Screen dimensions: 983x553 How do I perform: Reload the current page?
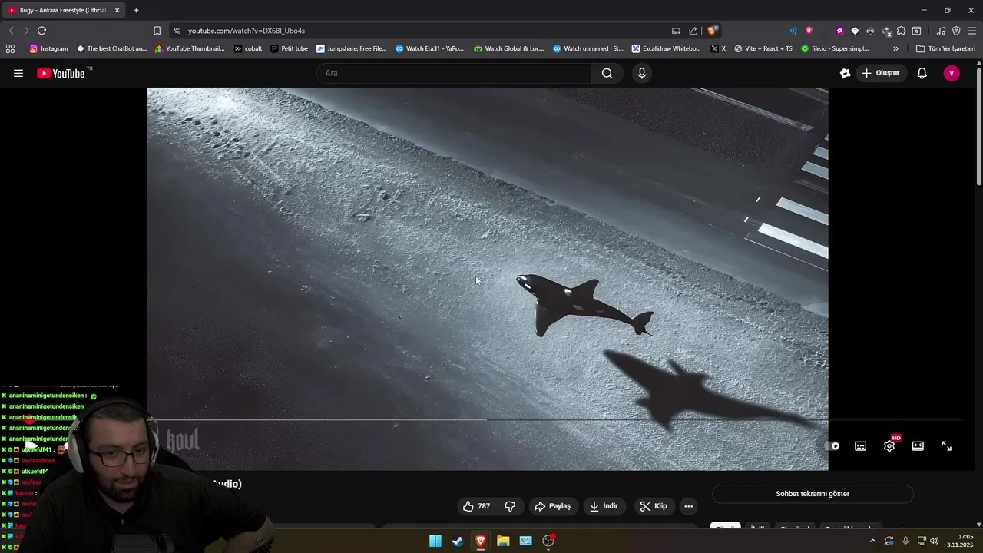click(x=41, y=31)
